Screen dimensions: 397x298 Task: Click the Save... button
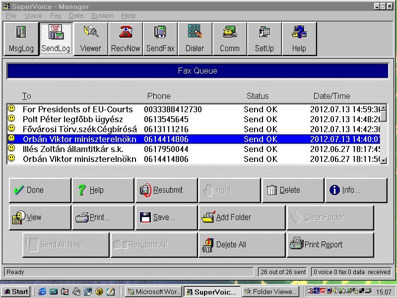click(x=166, y=218)
